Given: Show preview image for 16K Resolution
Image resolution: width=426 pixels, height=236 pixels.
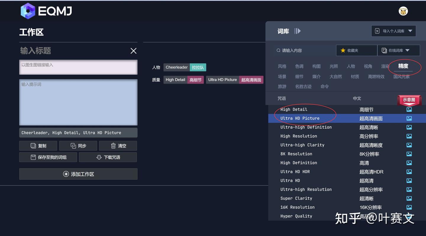Looking at the screenshot, I should [x=409, y=207].
